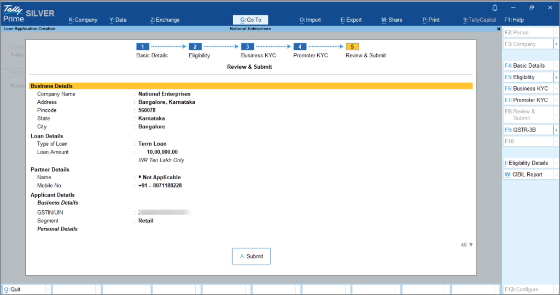Screen dimensions: 560x295
Task: Expand the F3 Company side arrow
Action: pos(556,44)
